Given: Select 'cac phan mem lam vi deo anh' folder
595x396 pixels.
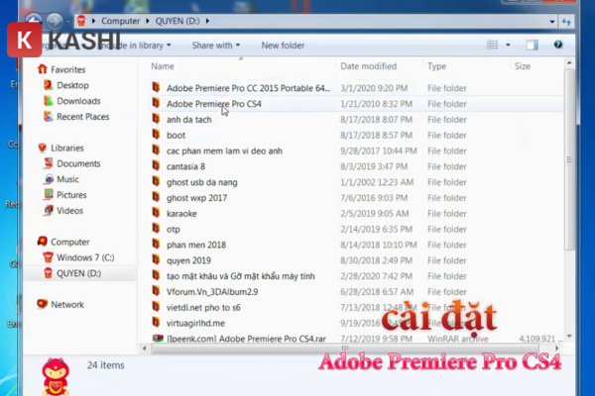Looking at the screenshot, I should (x=224, y=150).
